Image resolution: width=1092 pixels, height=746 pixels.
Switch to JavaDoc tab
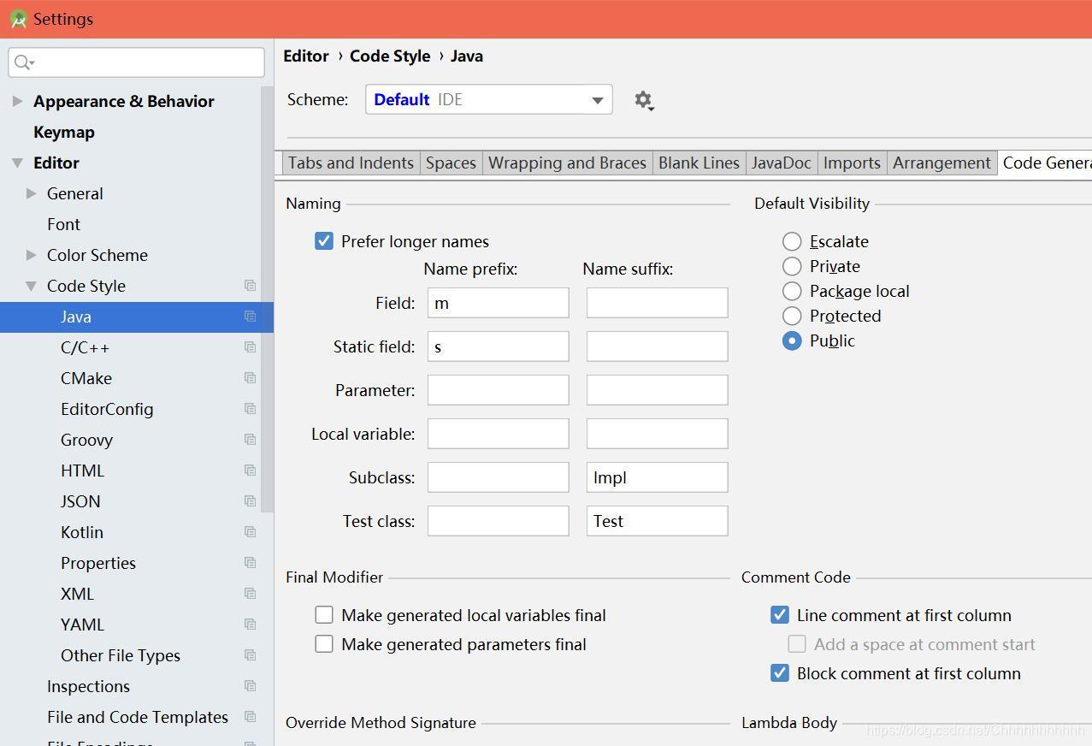point(781,163)
